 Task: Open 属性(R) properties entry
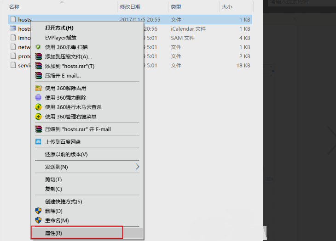coord(87,233)
